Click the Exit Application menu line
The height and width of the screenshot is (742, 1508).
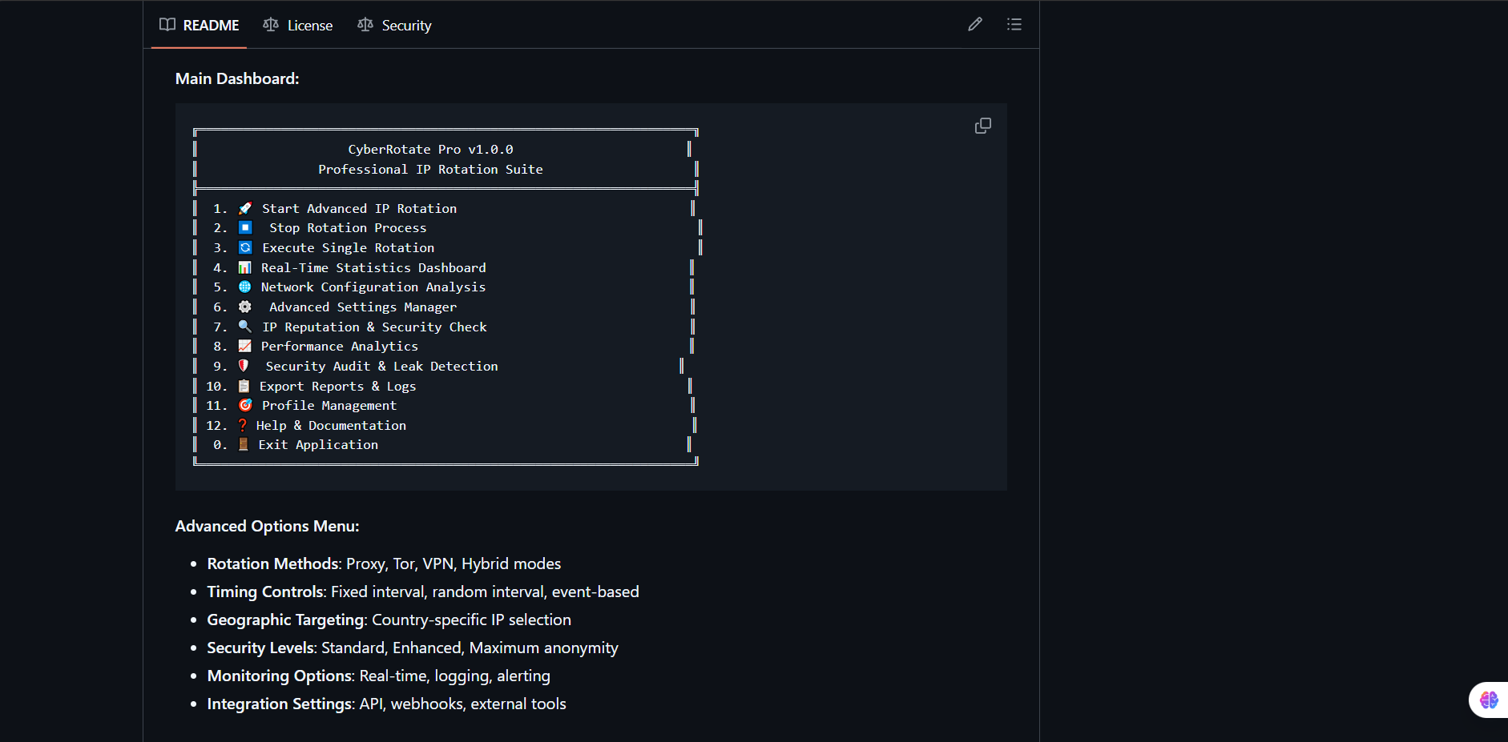click(317, 445)
